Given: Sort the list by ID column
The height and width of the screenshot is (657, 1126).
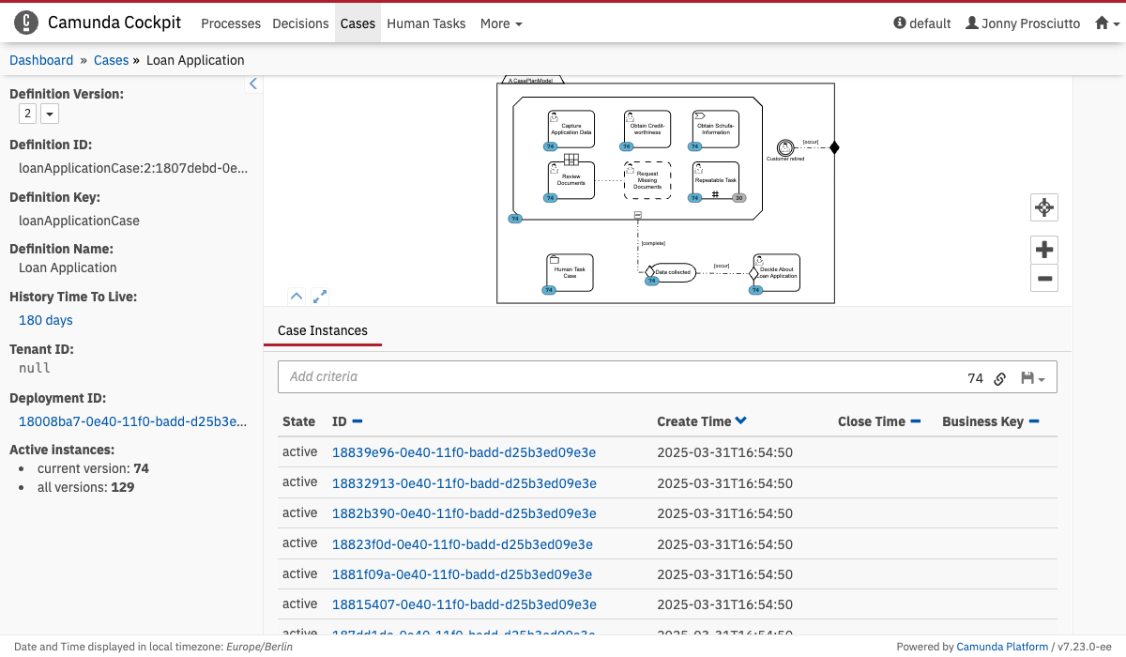Looking at the screenshot, I should tap(357, 421).
